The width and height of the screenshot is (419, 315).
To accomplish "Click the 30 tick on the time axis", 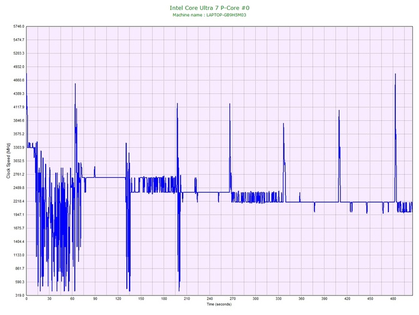I will 49,299.
